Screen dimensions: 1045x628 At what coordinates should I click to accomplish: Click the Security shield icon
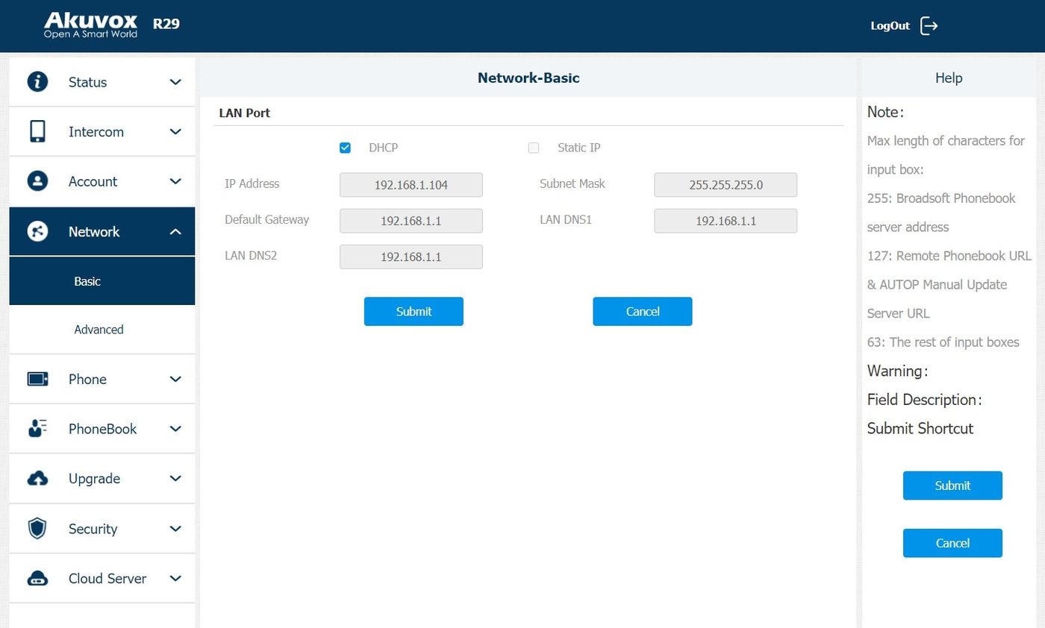pos(37,529)
